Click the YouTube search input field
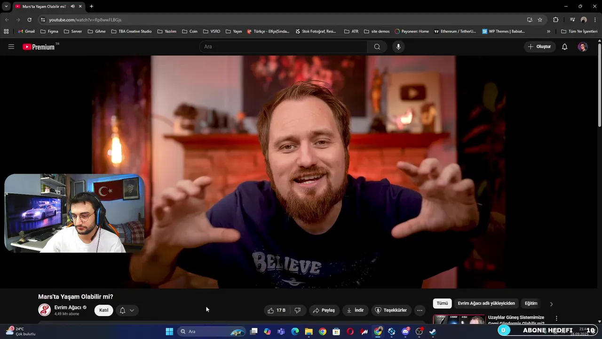602x339 pixels. pos(283,47)
